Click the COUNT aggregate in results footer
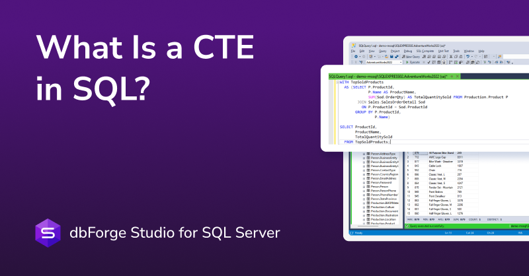This screenshot has width=529, height=276. (x=475, y=219)
